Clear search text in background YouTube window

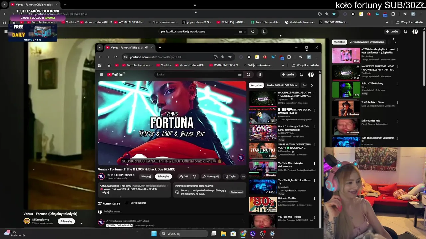245,32
